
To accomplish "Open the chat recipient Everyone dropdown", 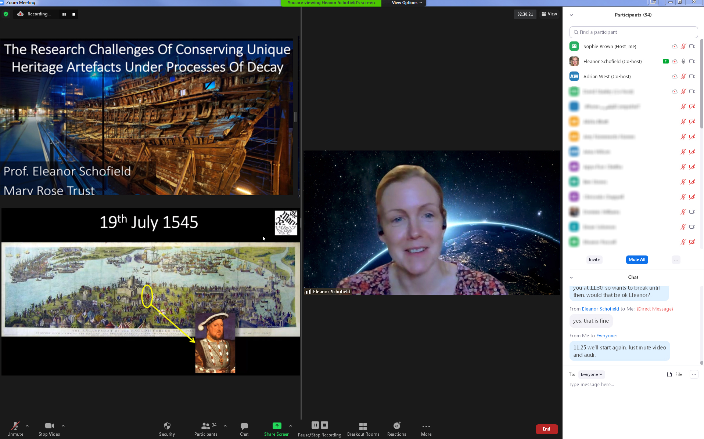I will pyautogui.click(x=591, y=374).
